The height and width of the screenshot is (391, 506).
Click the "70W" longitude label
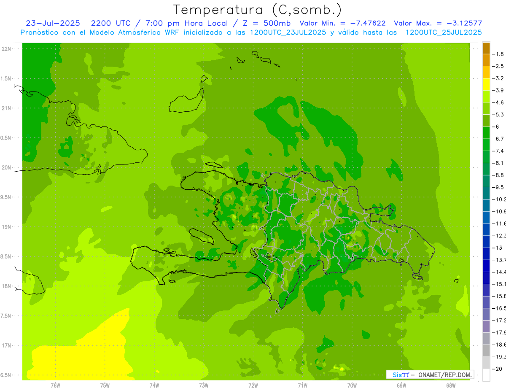[352, 385]
